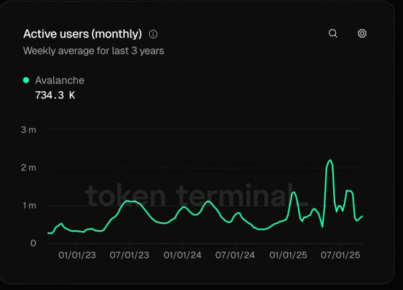Toggle the Avalanche green legend dot
The image size is (403, 290).
tap(26, 80)
